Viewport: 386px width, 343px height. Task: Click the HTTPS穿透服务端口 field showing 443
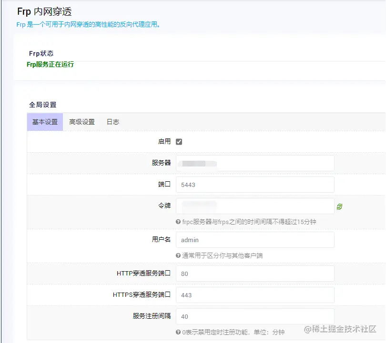tap(255, 295)
